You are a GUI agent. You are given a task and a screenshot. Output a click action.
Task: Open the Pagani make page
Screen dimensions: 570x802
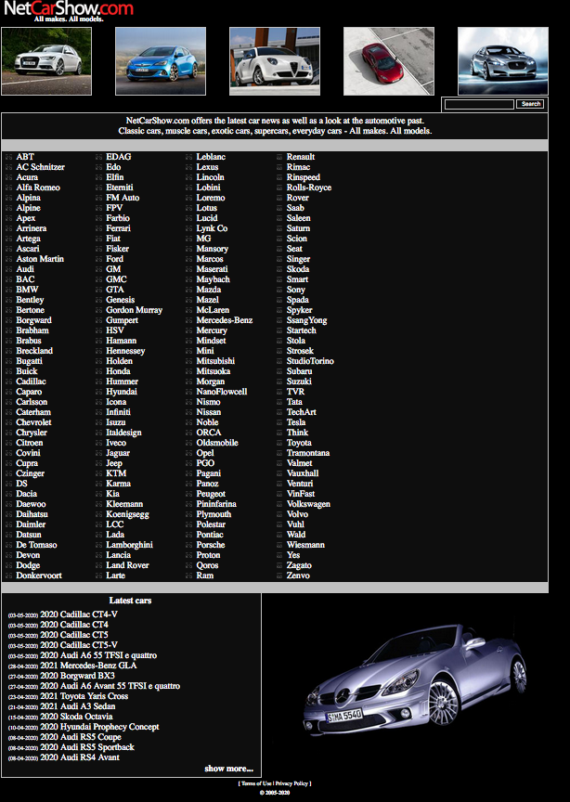(209, 473)
